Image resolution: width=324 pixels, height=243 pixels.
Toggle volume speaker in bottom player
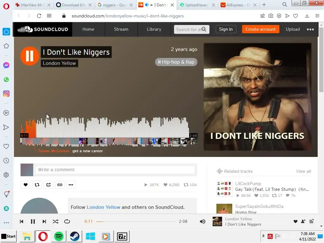pyautogui.click(x=202, y=221)
